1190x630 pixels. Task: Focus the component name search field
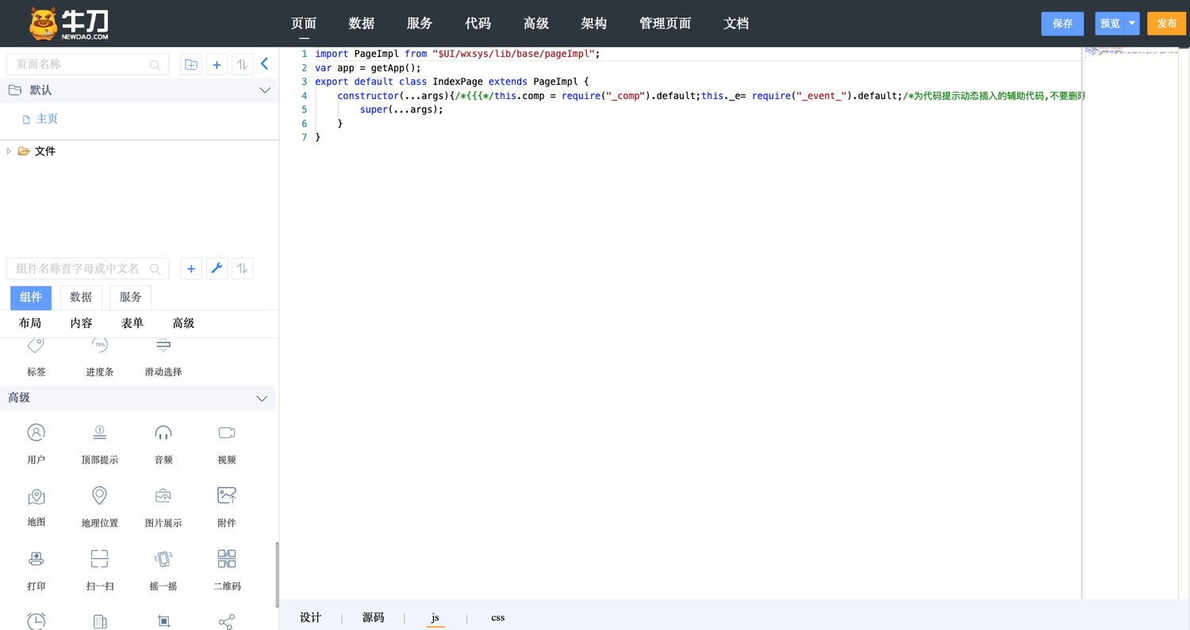click(x=87, y=269)
